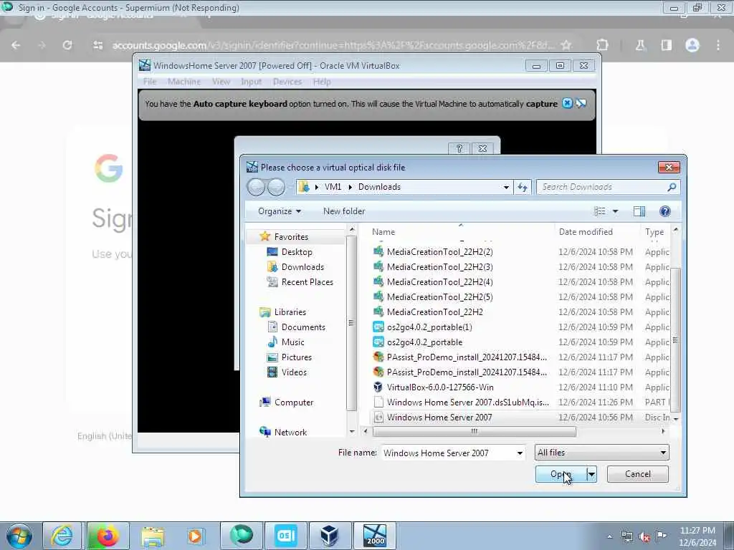Image resolution: width=734 pixels, height=550 pixels.
Task: Click the horizontal scrollbar of file list
Action: tap(474, 432)
